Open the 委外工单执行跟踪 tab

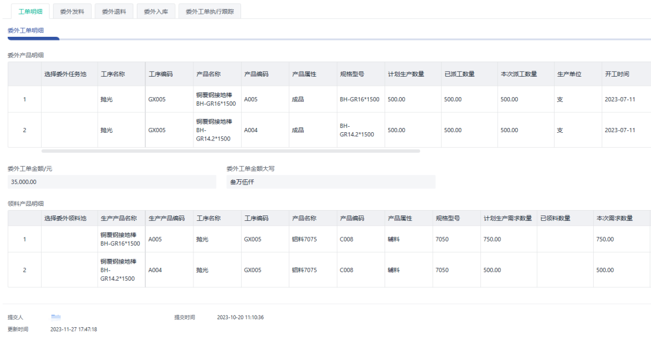(210, 11)
